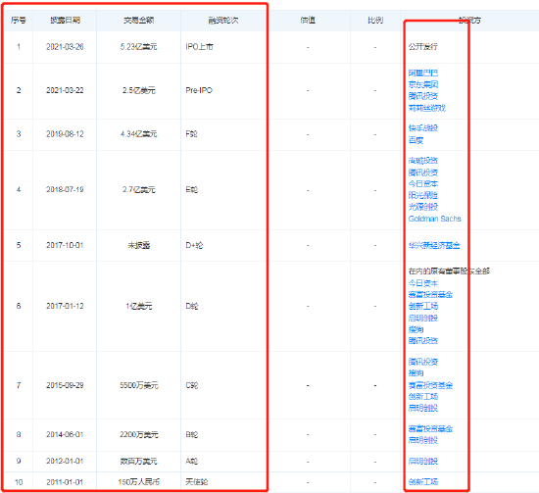
Task: Click the 2.5亿美元 amount cell
Action: click(x=139, y=90)
